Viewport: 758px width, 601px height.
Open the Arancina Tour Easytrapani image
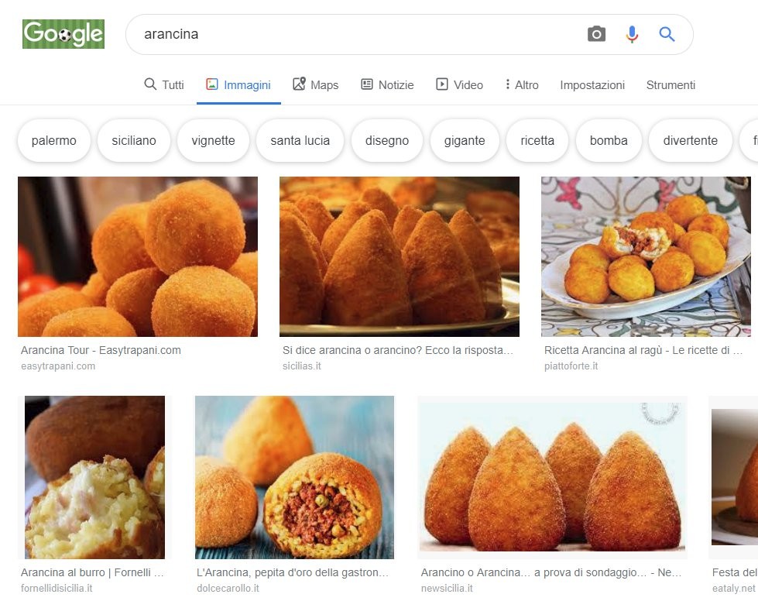(138, 256)
